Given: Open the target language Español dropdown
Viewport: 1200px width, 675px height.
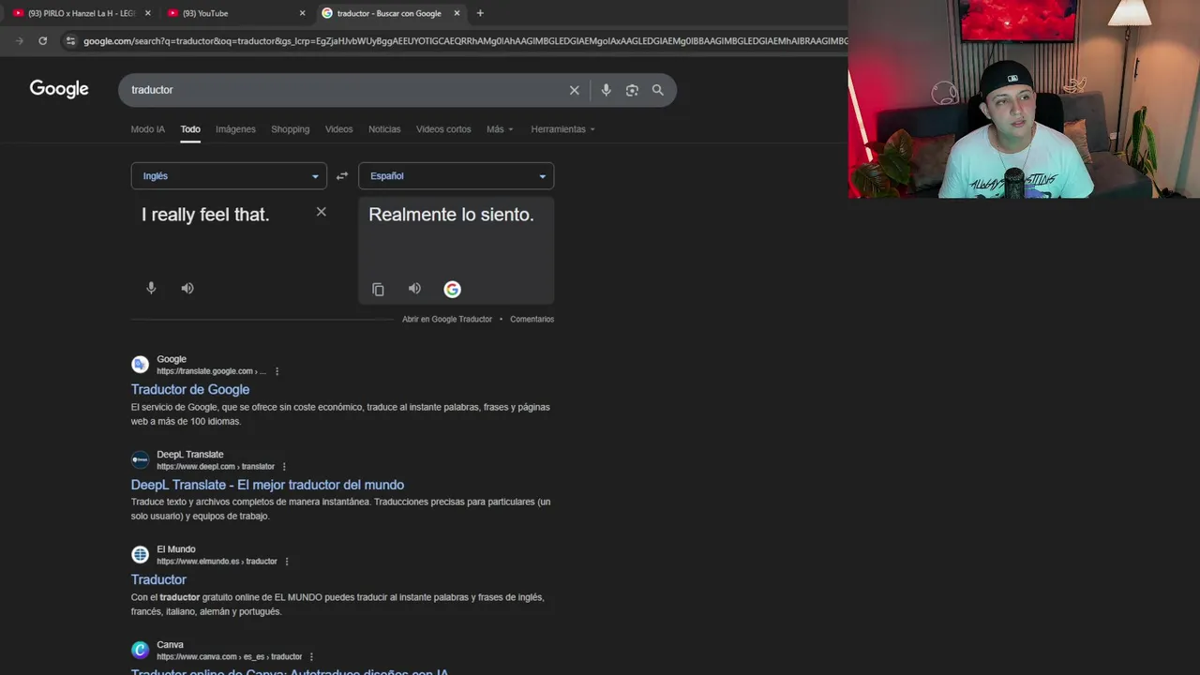Looking at the screenshot, I should (456, 176).
